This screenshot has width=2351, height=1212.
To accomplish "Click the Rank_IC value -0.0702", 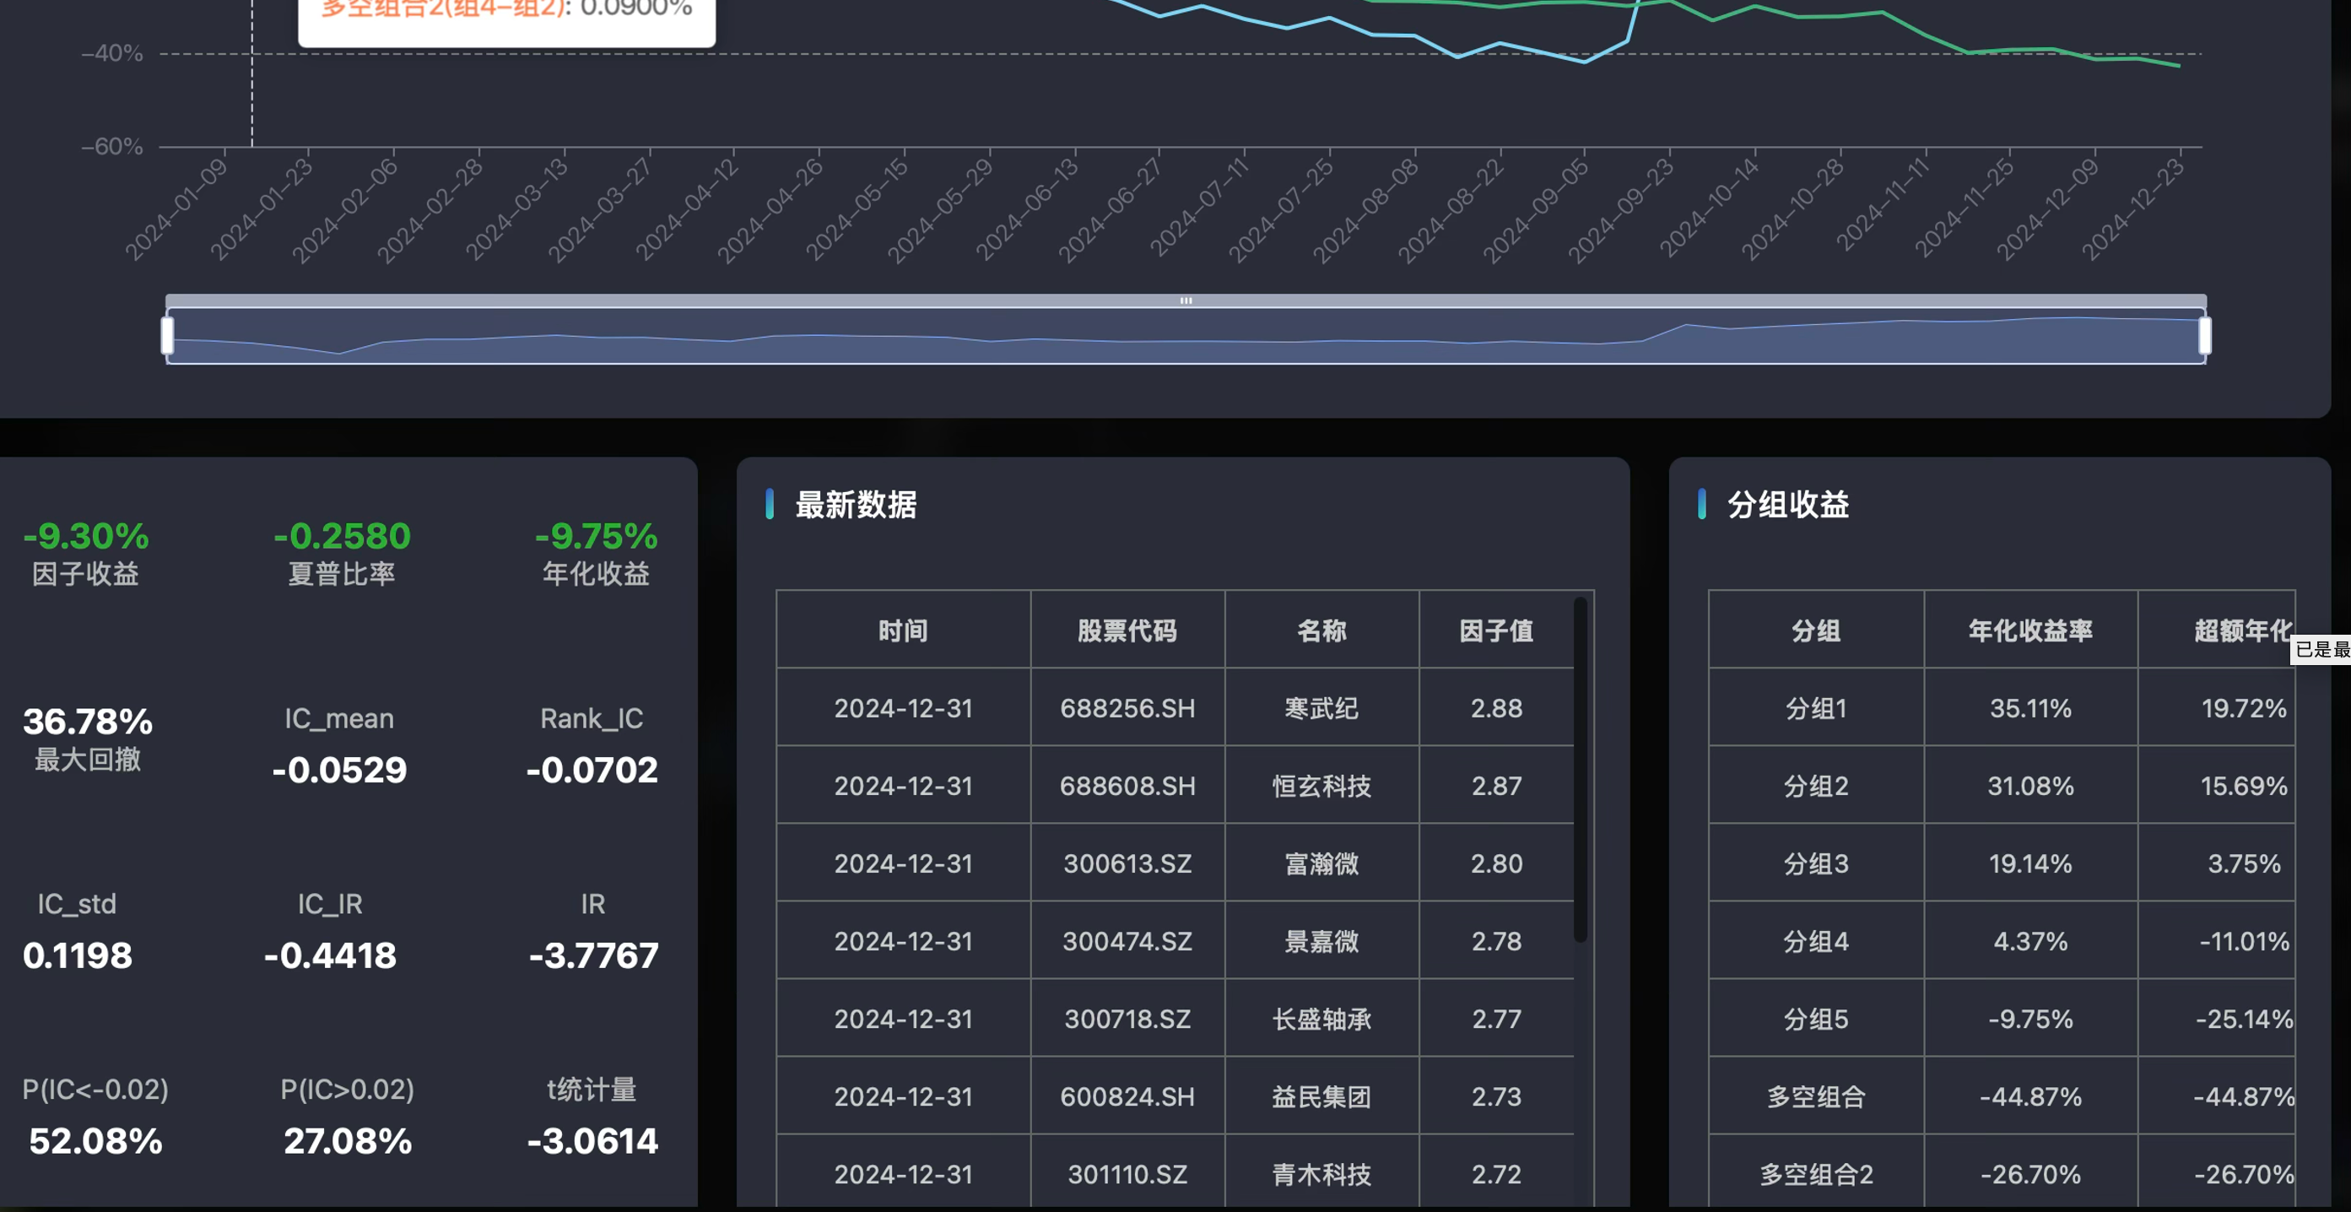I will [x=592, y=770].
